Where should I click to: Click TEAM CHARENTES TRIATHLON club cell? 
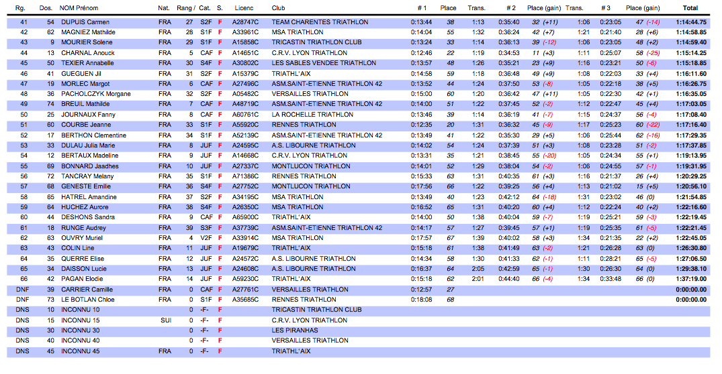coord(320,22)
